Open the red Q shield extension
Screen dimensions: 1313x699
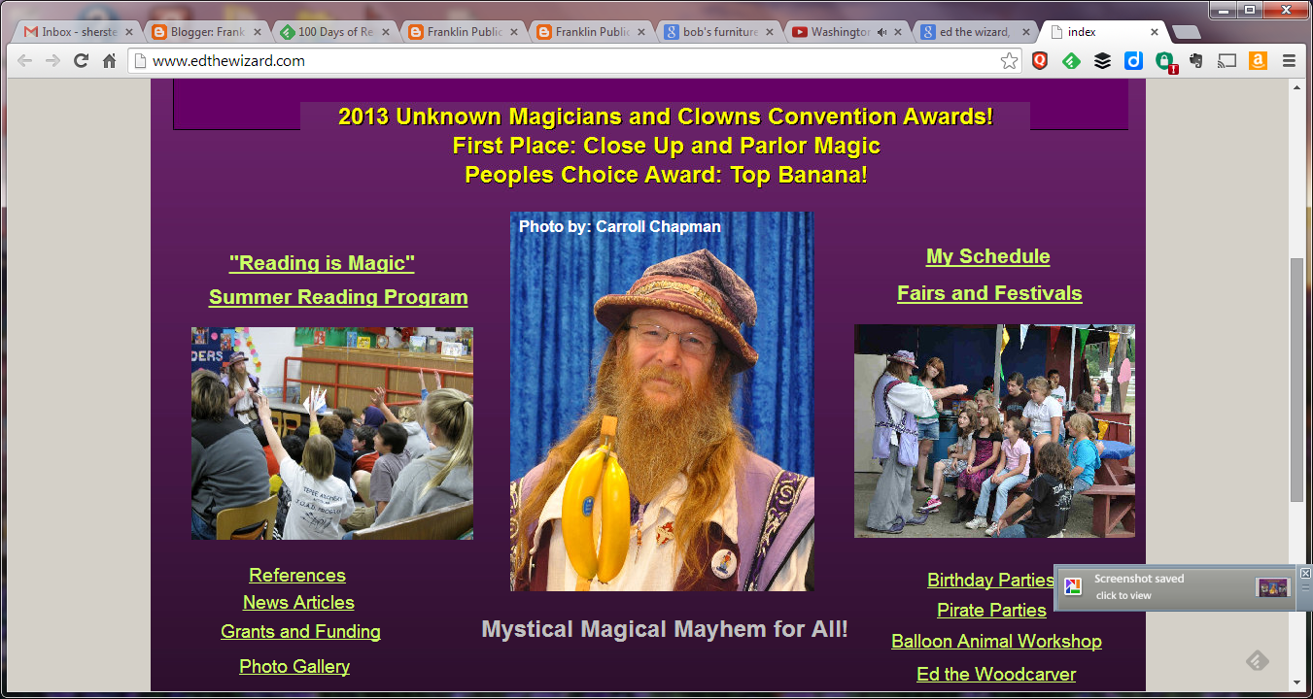(x=1042, y=60)
